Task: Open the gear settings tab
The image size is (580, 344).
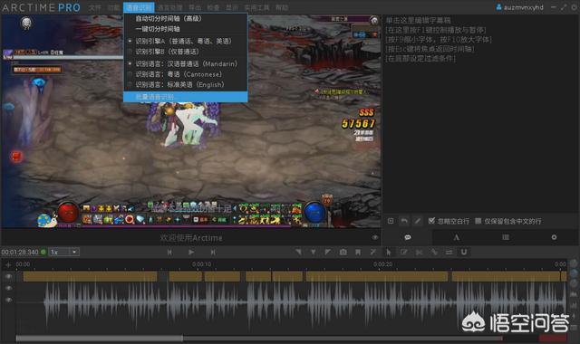Action: (x=554, y=237)
